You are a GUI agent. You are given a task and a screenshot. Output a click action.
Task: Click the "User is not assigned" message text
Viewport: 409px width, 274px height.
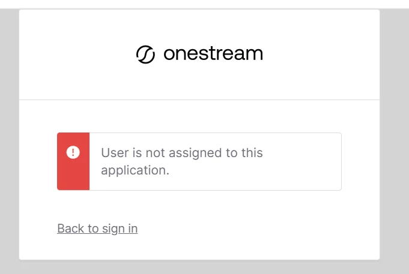click(x=182, y=161)
